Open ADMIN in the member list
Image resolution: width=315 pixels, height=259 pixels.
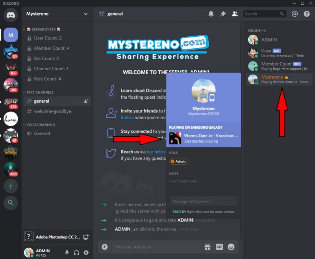tap(279, 39)
